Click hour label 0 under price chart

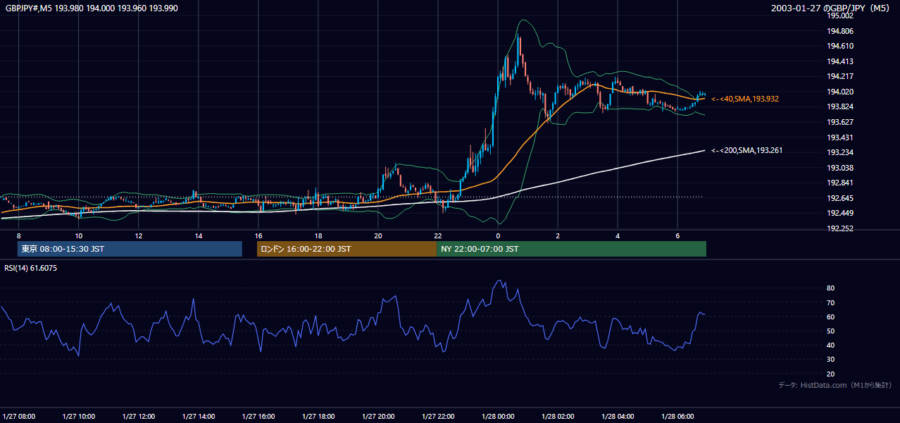point(498,235)
